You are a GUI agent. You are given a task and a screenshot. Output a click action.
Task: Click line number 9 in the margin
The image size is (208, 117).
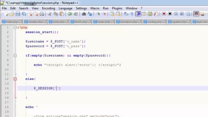click(7, 65)
